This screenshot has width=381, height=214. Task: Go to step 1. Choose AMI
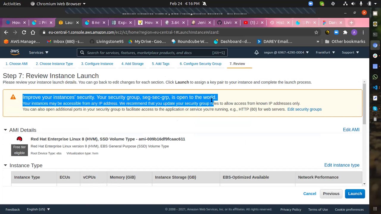[x=16, y=64]
